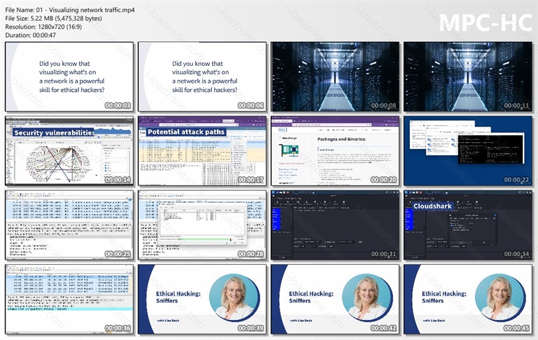Select the Cloudshark frame at 00:00:34

coord(468,225)
